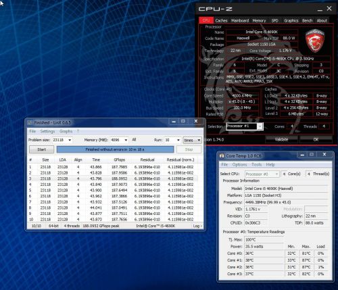Expand the Memory (MiB) dropdown in LinX

(x=126, y=140)
